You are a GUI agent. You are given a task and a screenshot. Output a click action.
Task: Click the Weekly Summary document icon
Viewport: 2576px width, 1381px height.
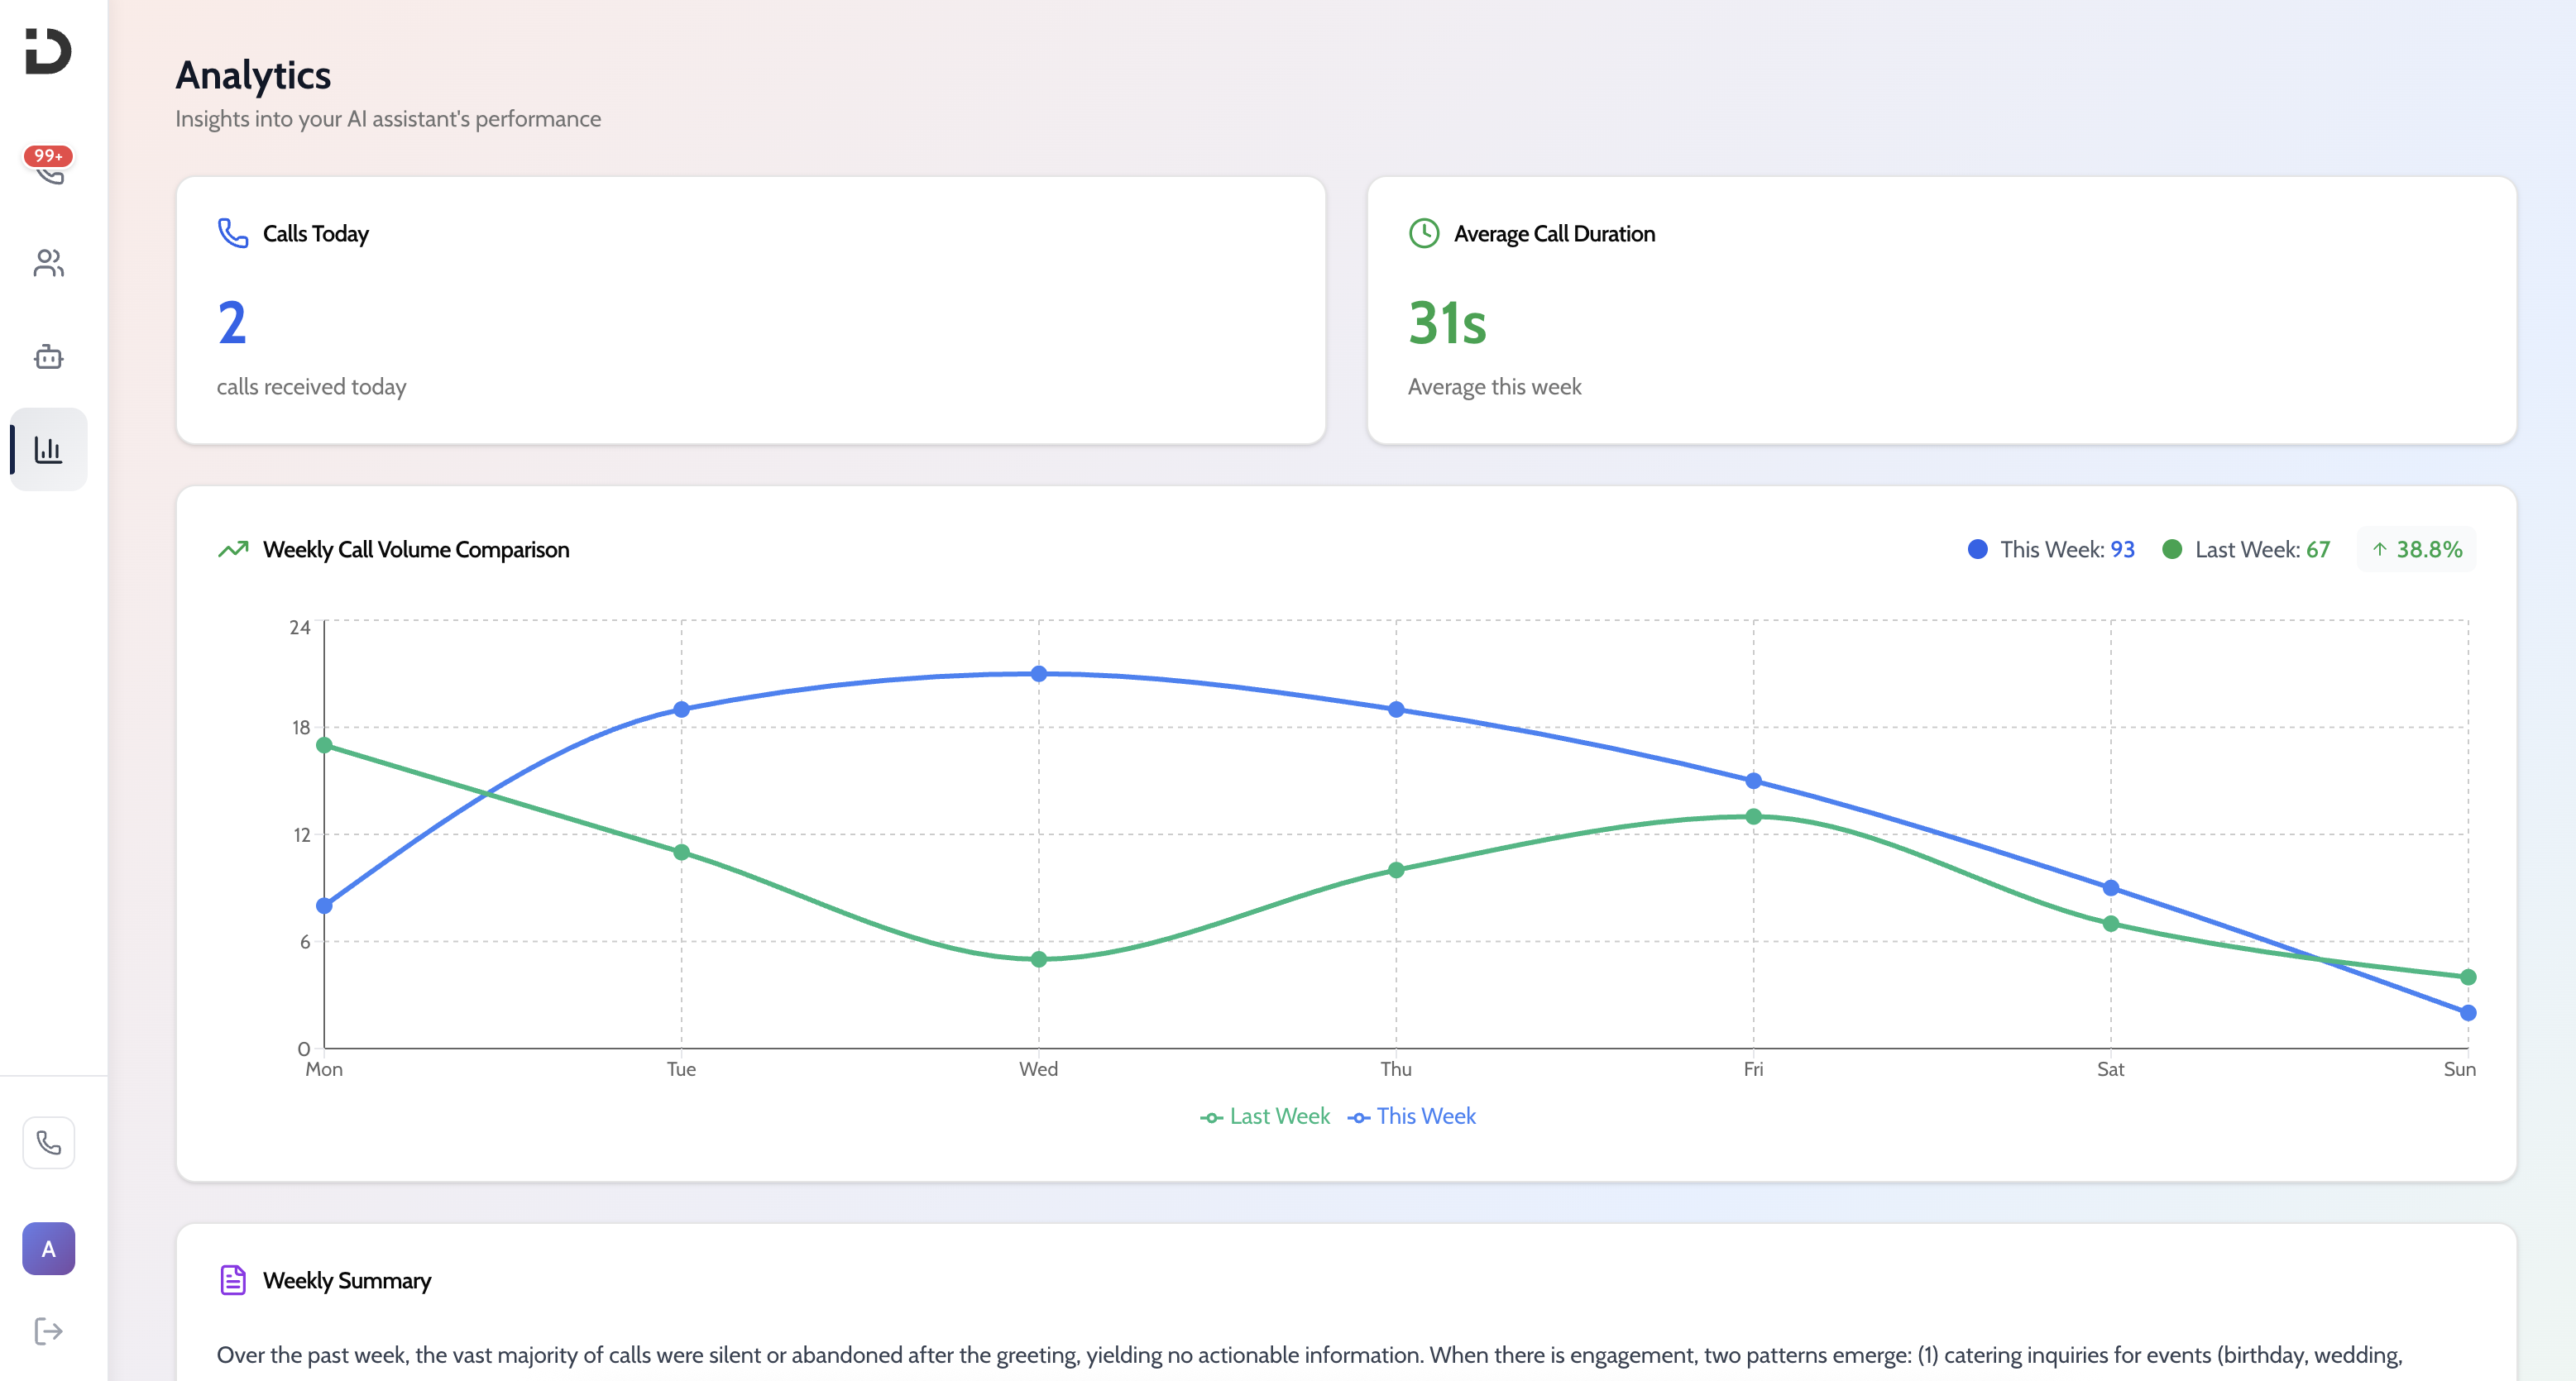click(x=233, y=1280)
